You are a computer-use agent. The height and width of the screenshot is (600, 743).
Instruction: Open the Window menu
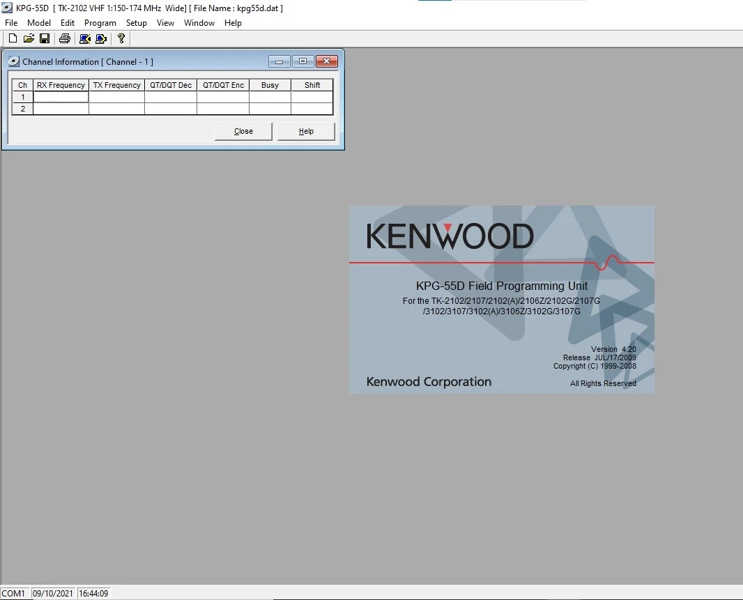point(199,23)
